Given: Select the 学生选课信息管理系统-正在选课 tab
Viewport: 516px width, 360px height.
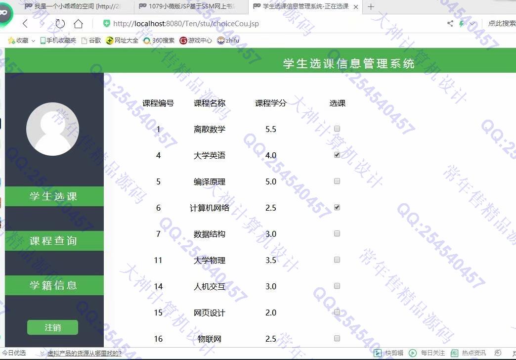Looking at the screenshot, I should pos(305,6).
